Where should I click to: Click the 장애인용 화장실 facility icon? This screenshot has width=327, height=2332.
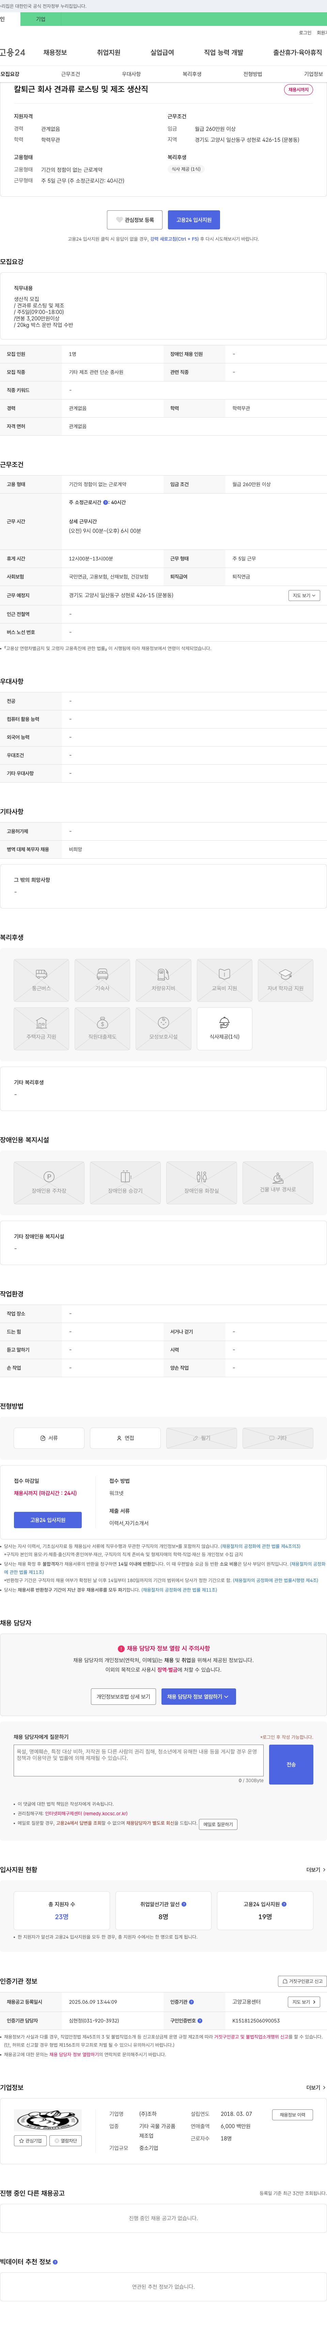[x=201, y=1182]
